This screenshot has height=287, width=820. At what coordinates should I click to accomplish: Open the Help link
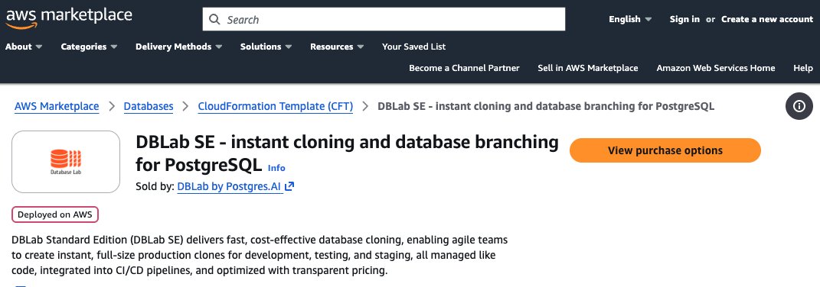click(x=803, y=68)
